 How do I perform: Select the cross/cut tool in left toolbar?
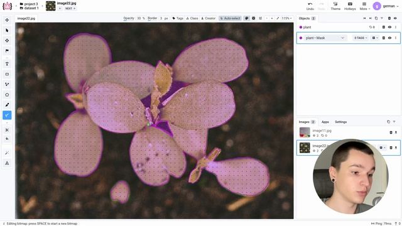[x=7, y=130]
